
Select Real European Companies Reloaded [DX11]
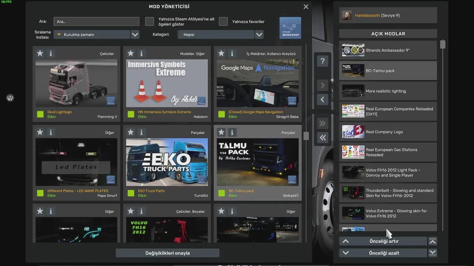coord(388,111)
